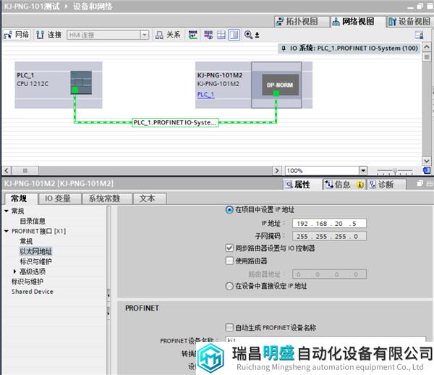Click the 关系 (Relations) toolbar button
434x375 pixels.
(168, 35)
